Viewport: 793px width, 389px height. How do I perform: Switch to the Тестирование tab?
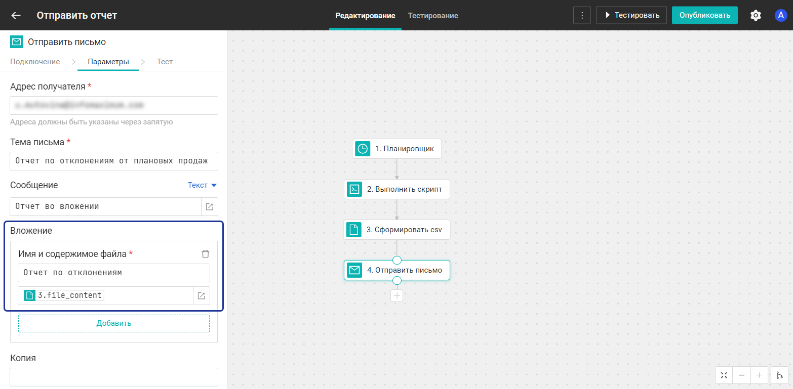433,16
